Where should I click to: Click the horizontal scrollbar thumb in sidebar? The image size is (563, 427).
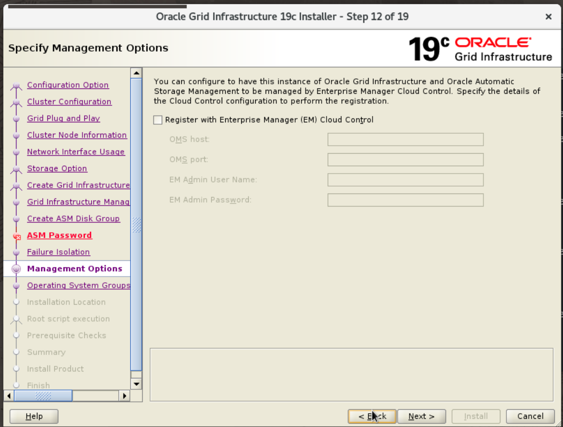43,396
